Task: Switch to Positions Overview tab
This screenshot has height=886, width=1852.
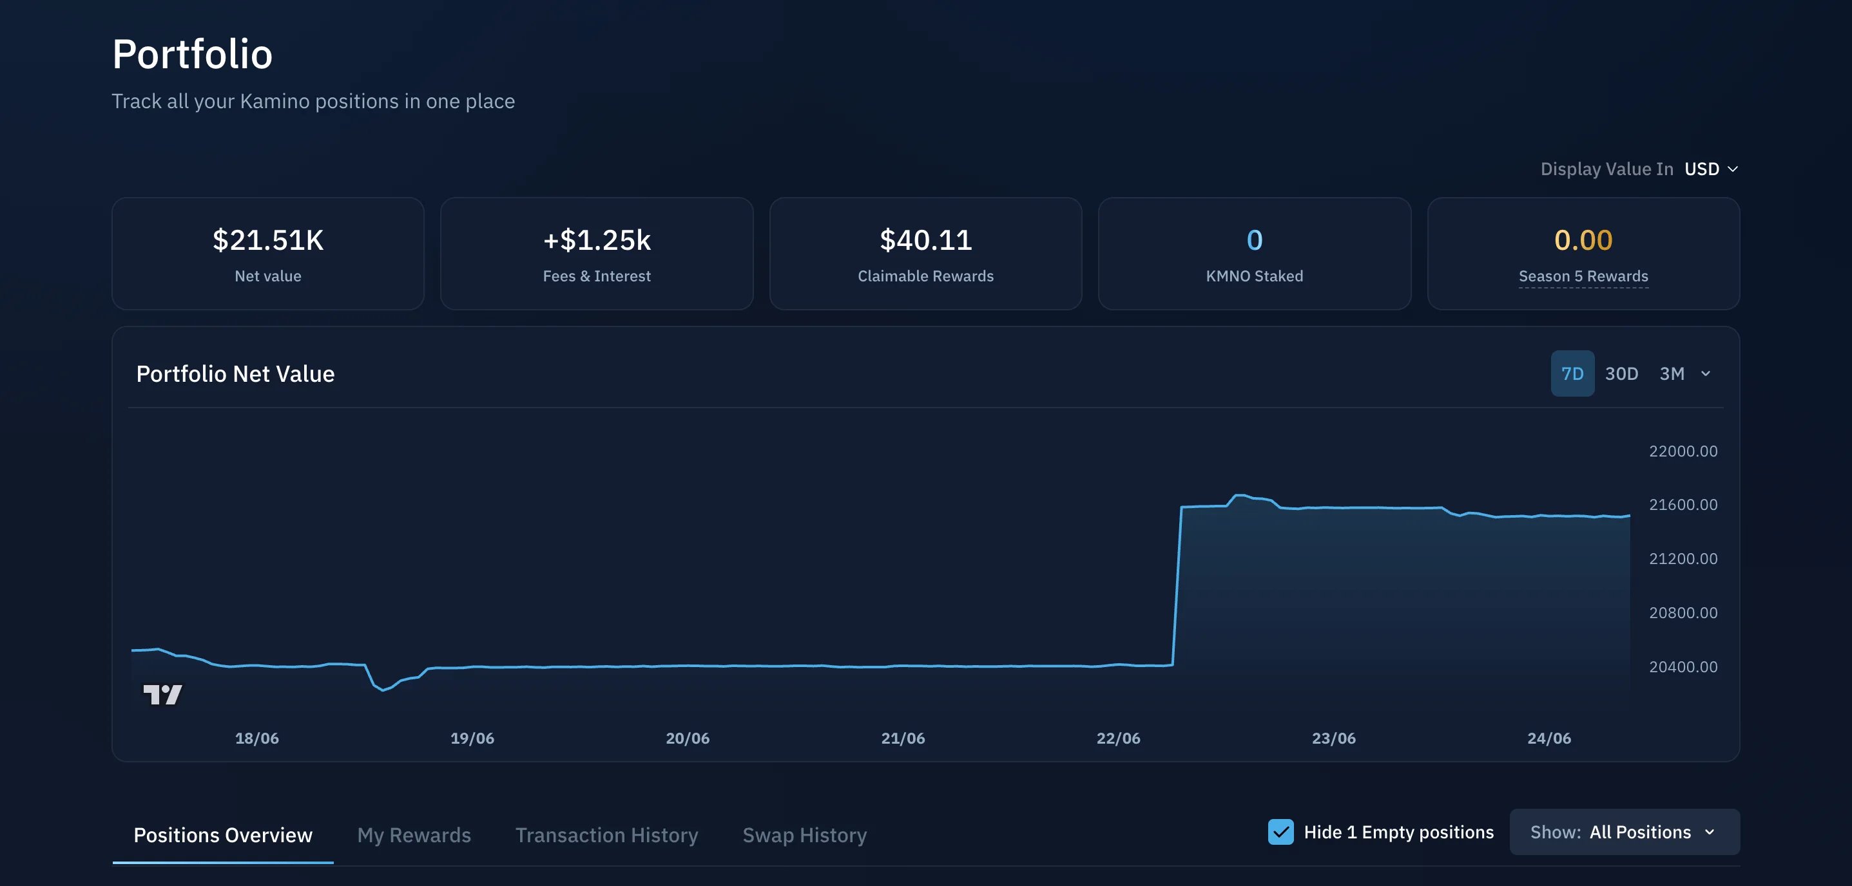Action: click(x=223, y=835)
